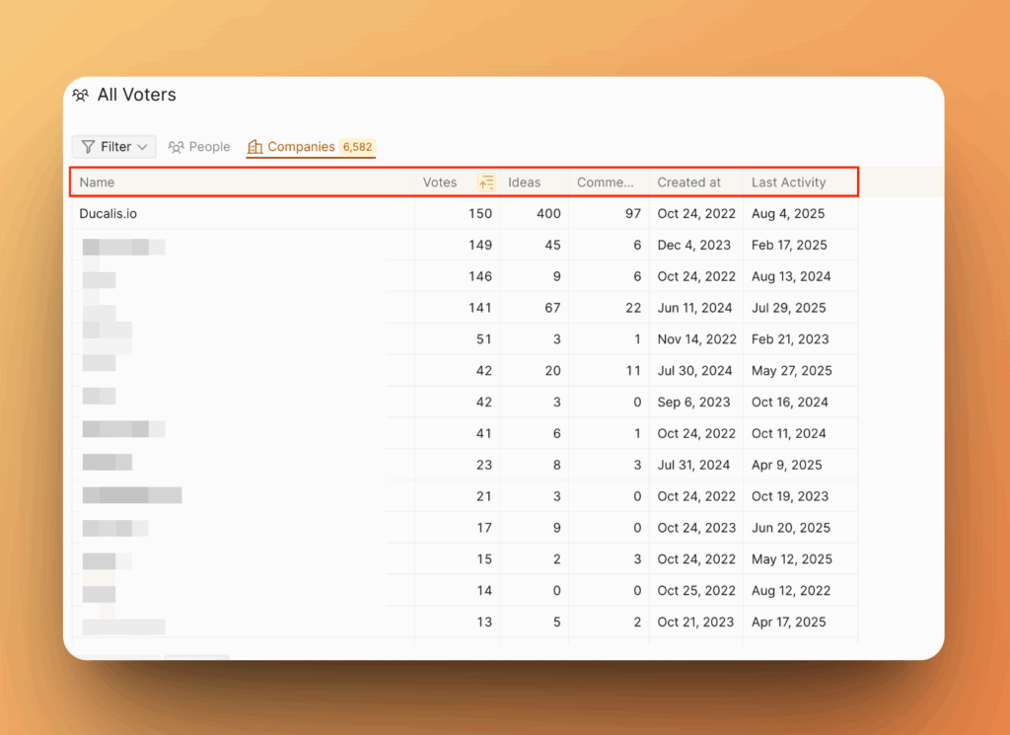Click the building icon on Companies tab
This screenshot has height=735, width=1010.
click(x=255, y=147)
